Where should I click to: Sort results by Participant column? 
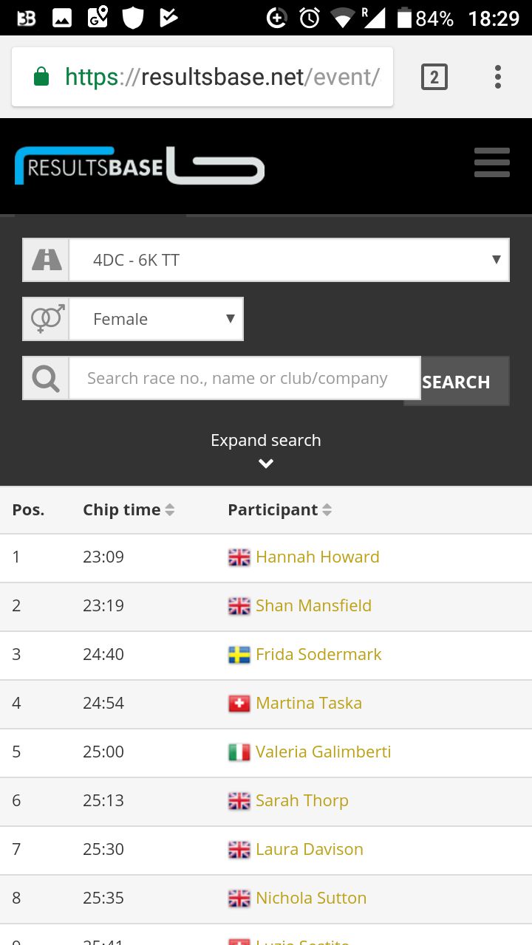pyautogui.click(x=279, y=509)
